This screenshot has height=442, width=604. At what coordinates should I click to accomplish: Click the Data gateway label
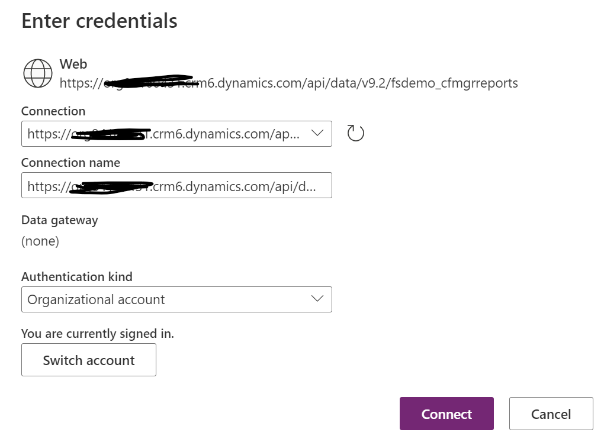click(x=60, y=220)
